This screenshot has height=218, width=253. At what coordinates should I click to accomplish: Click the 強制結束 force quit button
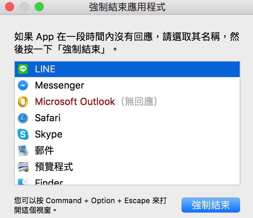tap(211, 205)
